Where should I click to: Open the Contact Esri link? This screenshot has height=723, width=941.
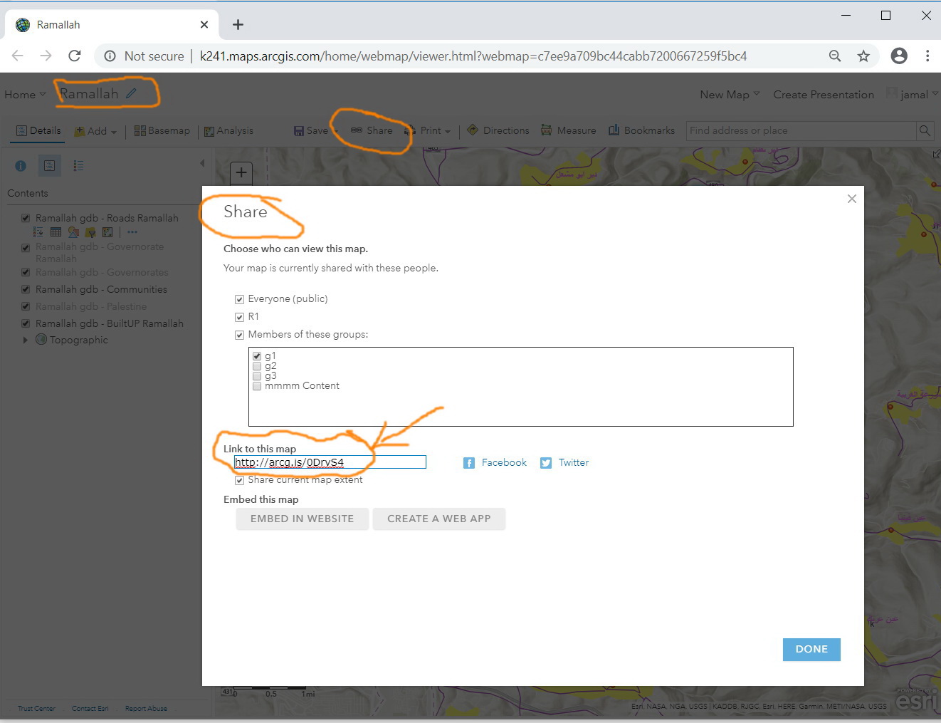90,708
